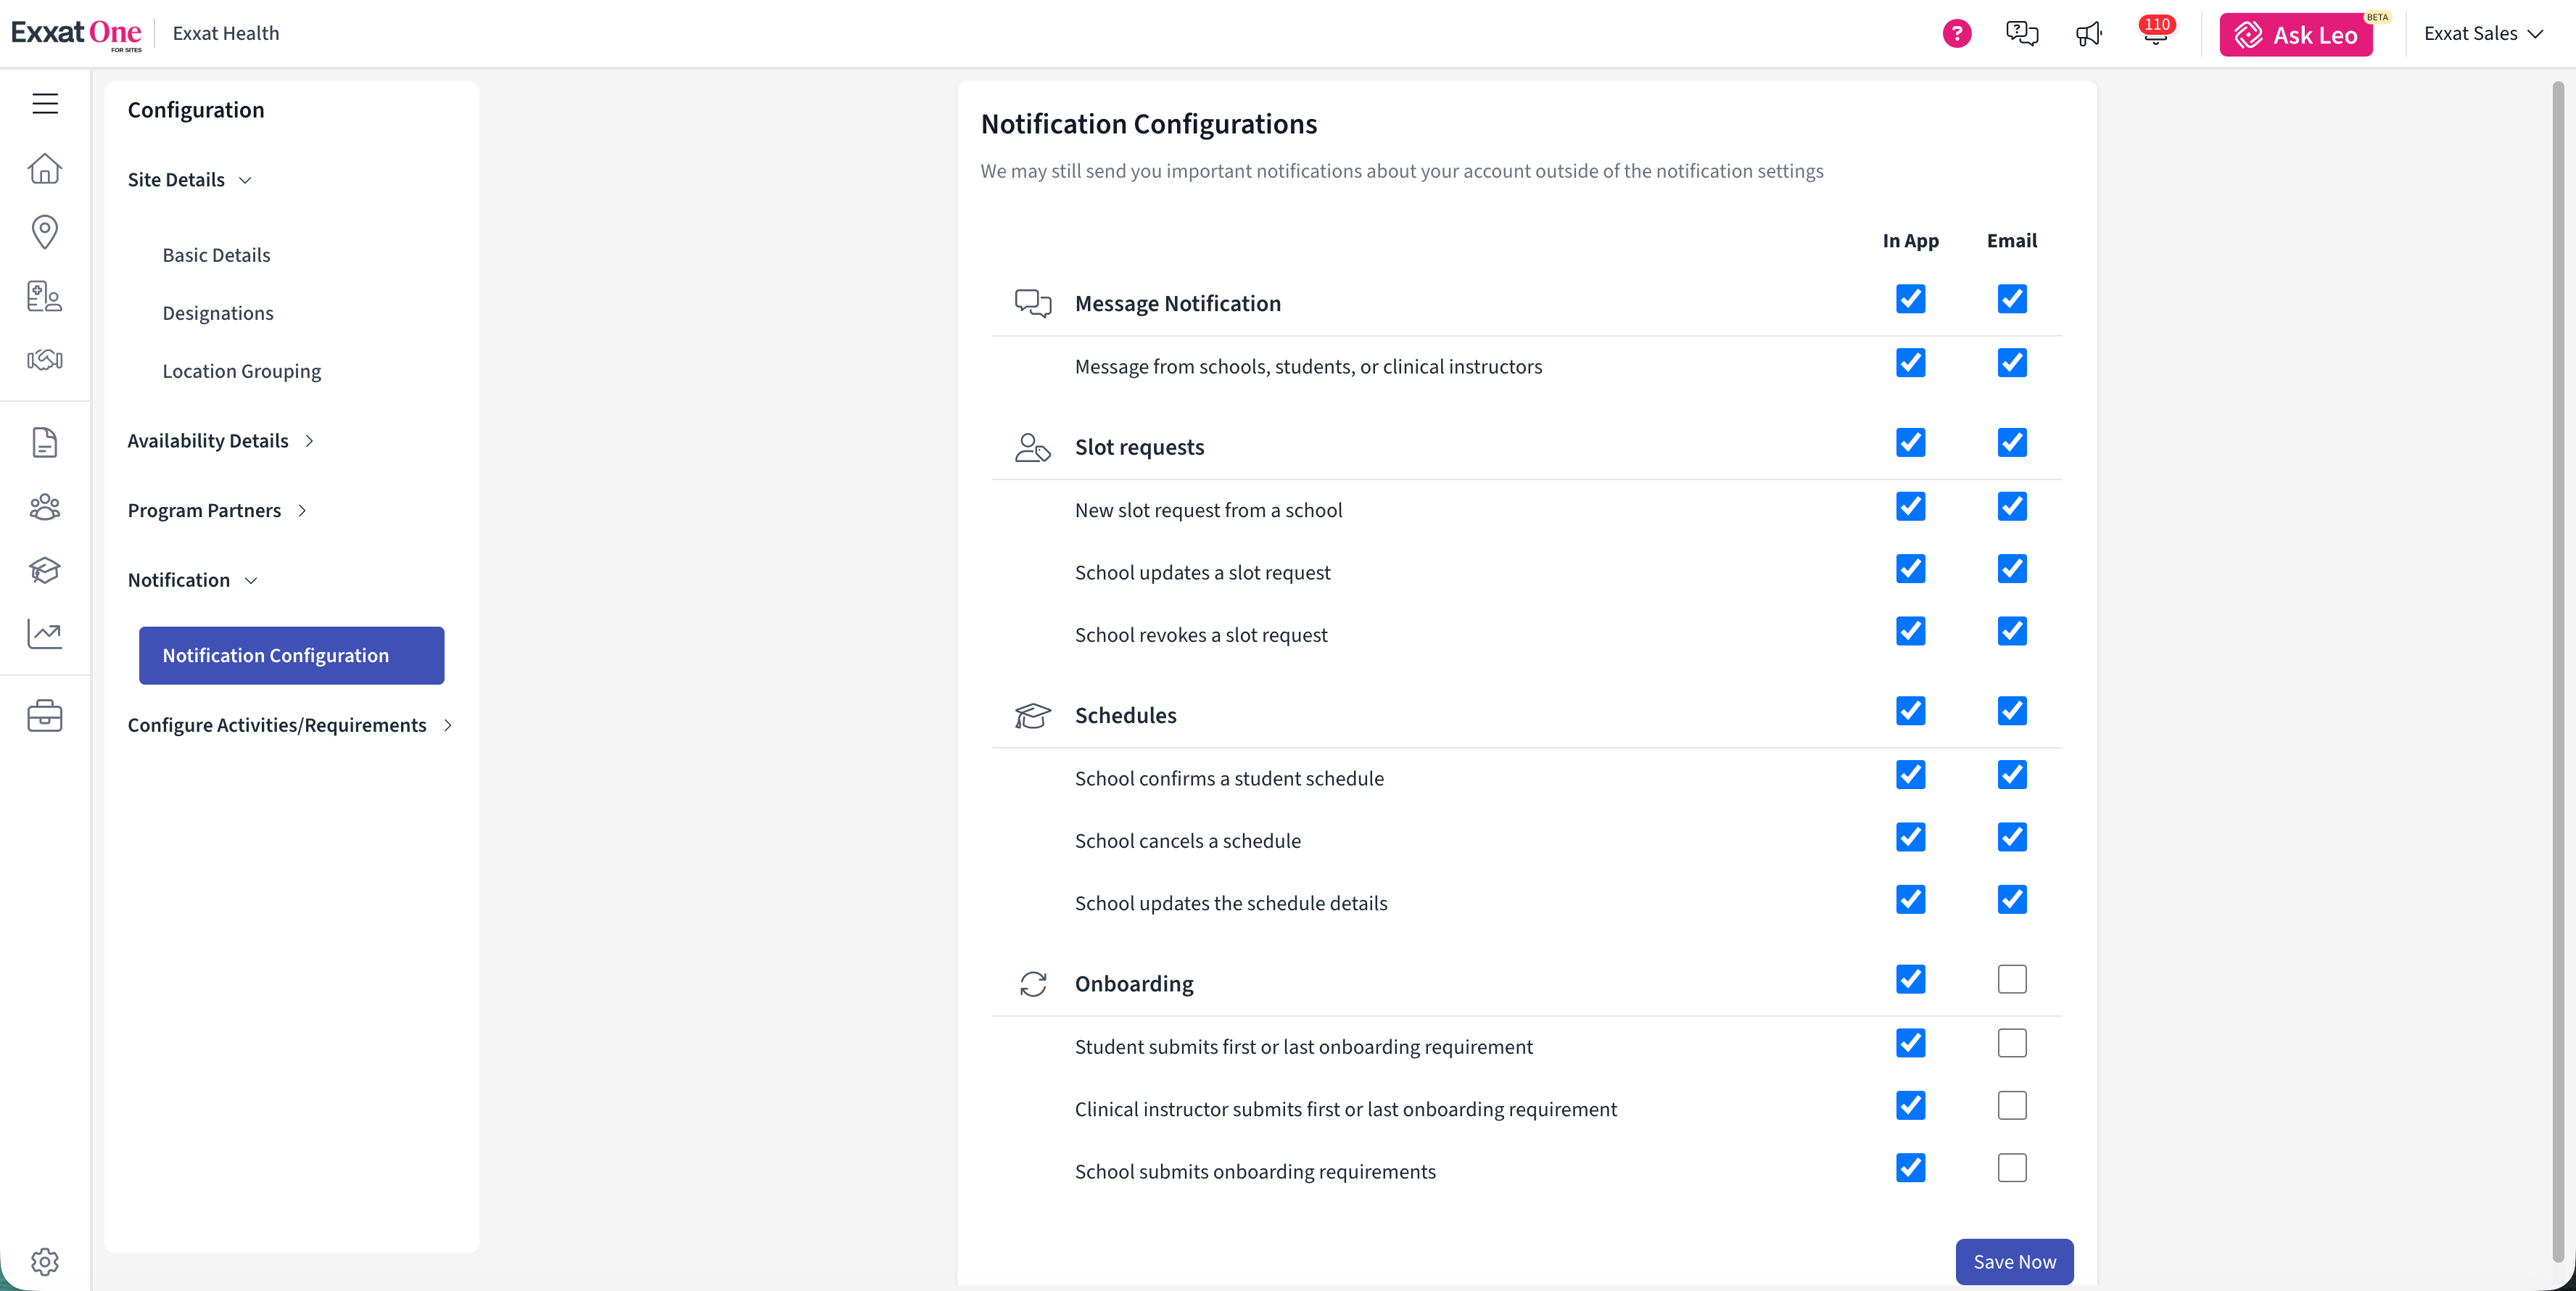Go to Home icon in sidebar
2576x1291 pixels.
pyautogui.click(x=45, y=168)
